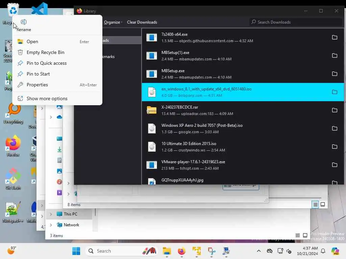Viewport: 346px width, 259px height.
Task: Open the Organize dropdown in Library
Action: click(x=113, y=22)
